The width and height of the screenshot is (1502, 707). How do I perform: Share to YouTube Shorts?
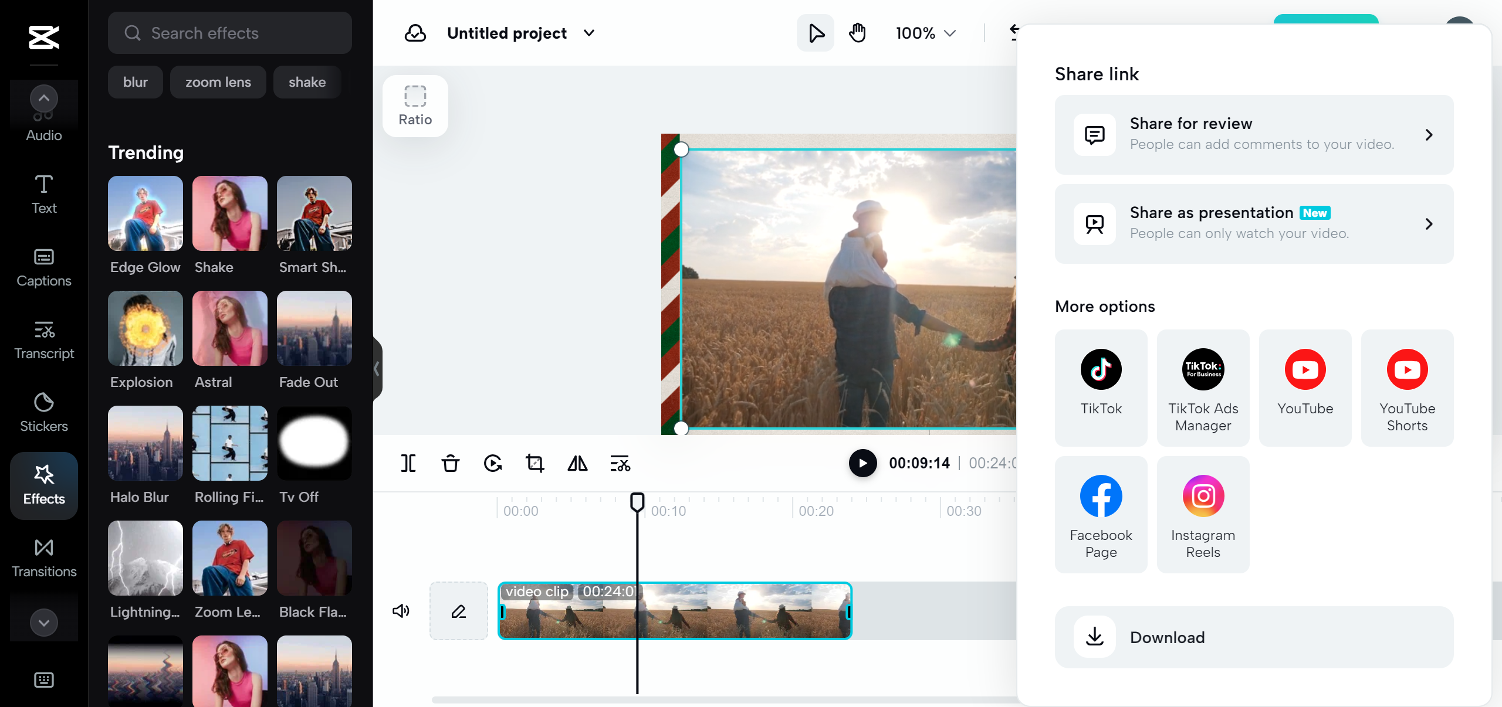[x=1406, y=388]
